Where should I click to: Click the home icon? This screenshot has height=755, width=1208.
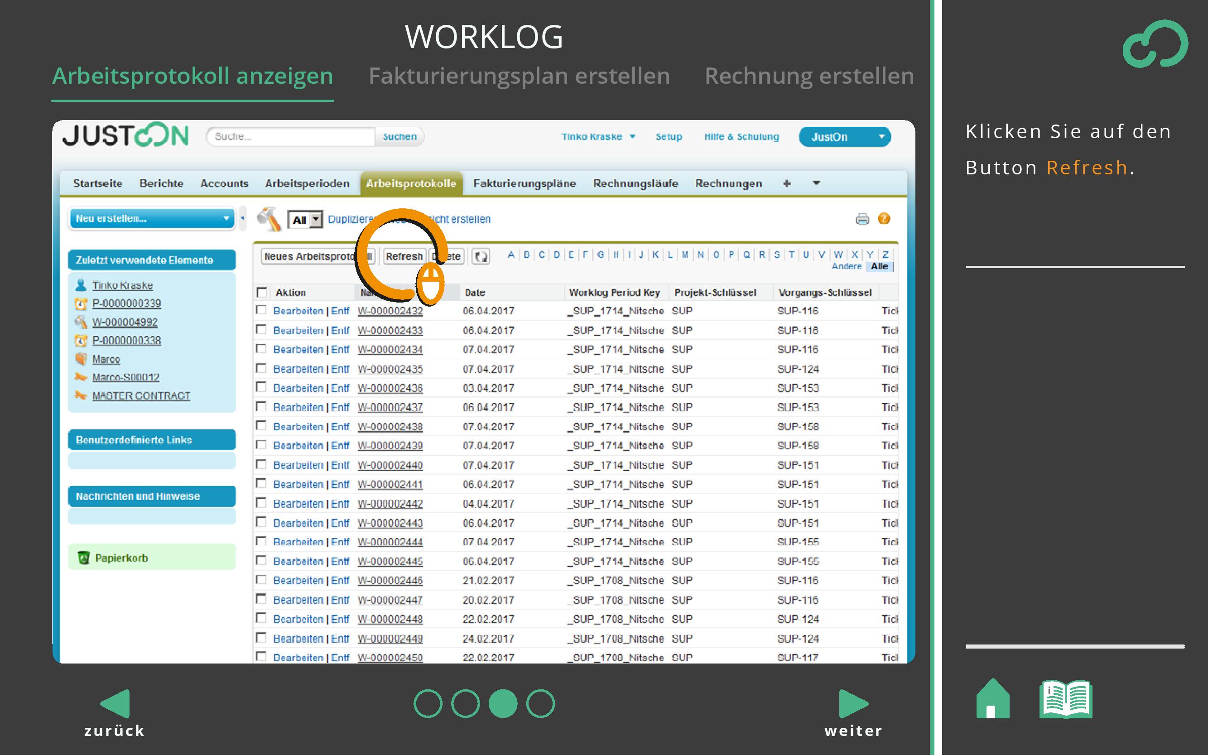coord(992,699)
